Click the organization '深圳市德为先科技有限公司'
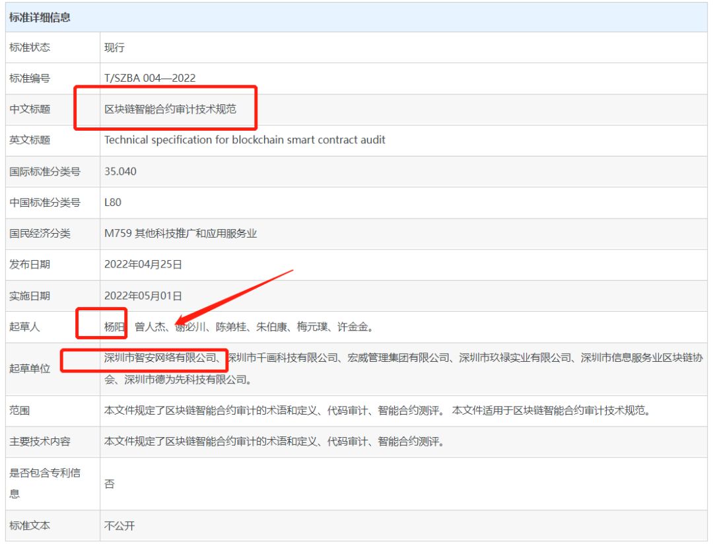 [x=186, y=380]
